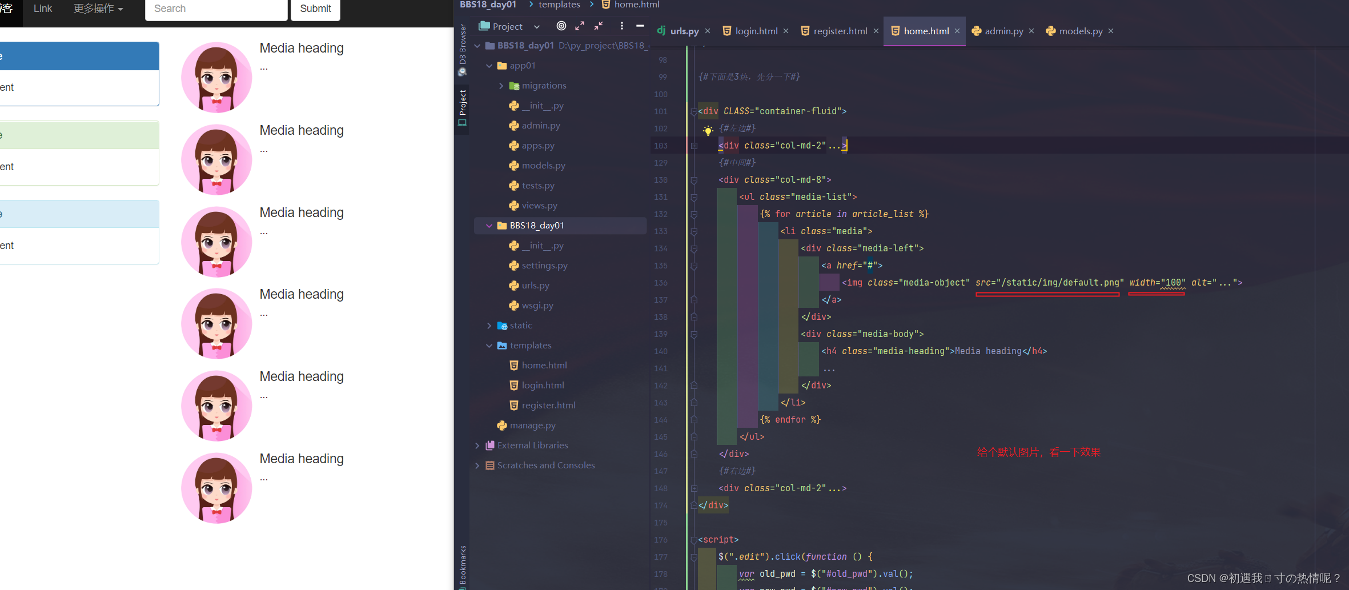The height and width of the screenshot is (590, 1349).
Task: Click the first Media heading avatar image
Action: click(216, 77)
